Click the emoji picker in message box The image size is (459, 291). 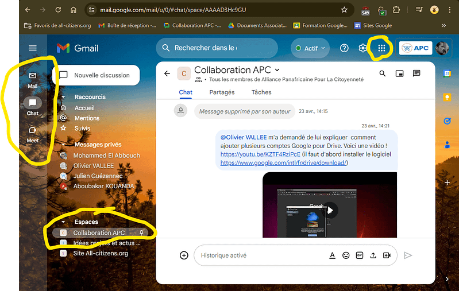[x=346, y=255]
